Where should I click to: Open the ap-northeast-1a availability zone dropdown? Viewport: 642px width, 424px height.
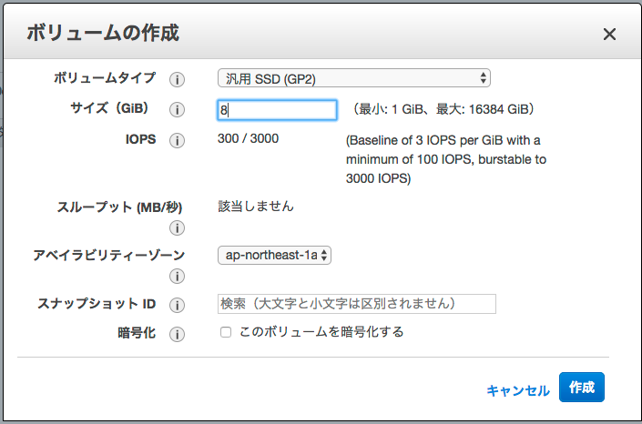coord(274,256)
